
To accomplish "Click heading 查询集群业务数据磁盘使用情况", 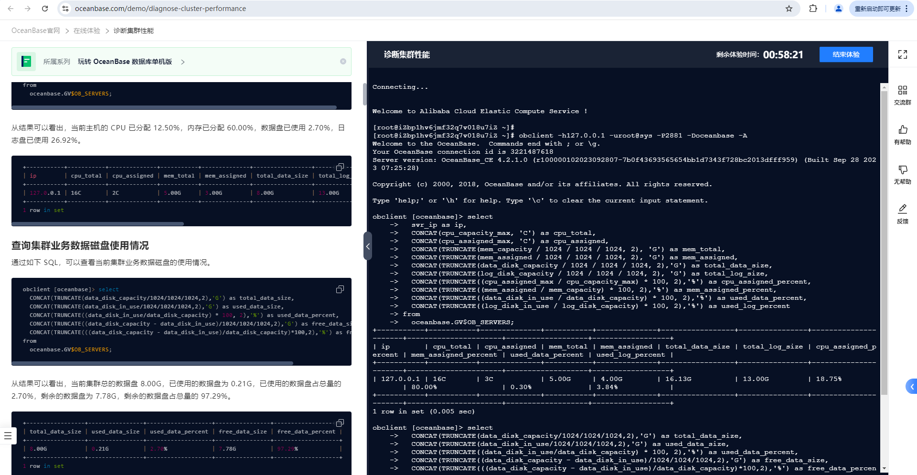I will click(80, 245).
